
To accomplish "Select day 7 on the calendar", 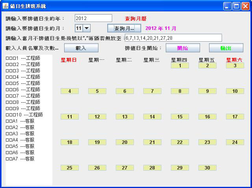I will click(152, 91).
